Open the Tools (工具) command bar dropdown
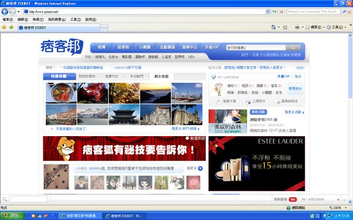The width and height of the screenshot is (353, 220). click(x=337, y=27)
